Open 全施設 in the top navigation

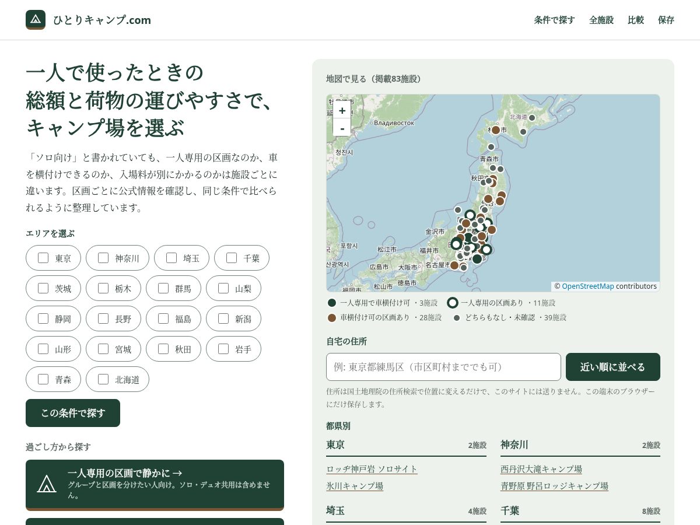[x=601, y=20]
